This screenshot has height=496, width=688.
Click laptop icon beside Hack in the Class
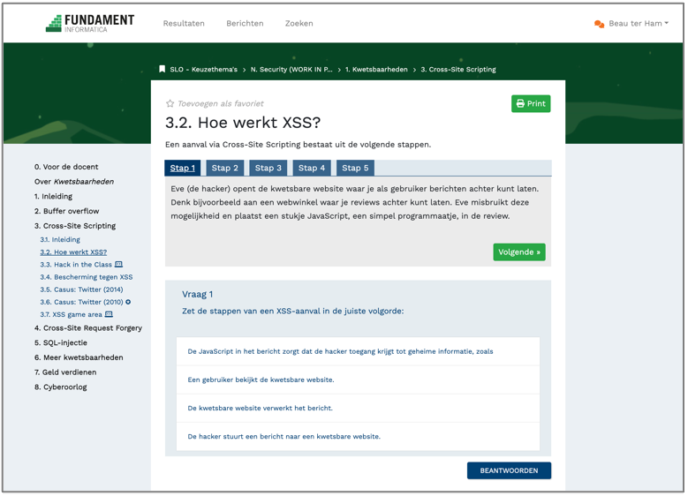(x=119, y=264)
